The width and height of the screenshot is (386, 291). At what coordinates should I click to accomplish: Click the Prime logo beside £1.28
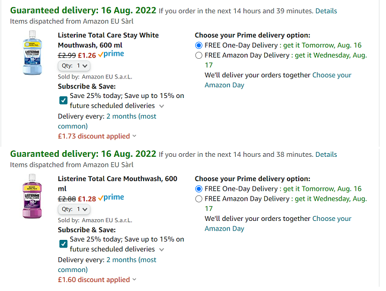click(x=111, y=198)
